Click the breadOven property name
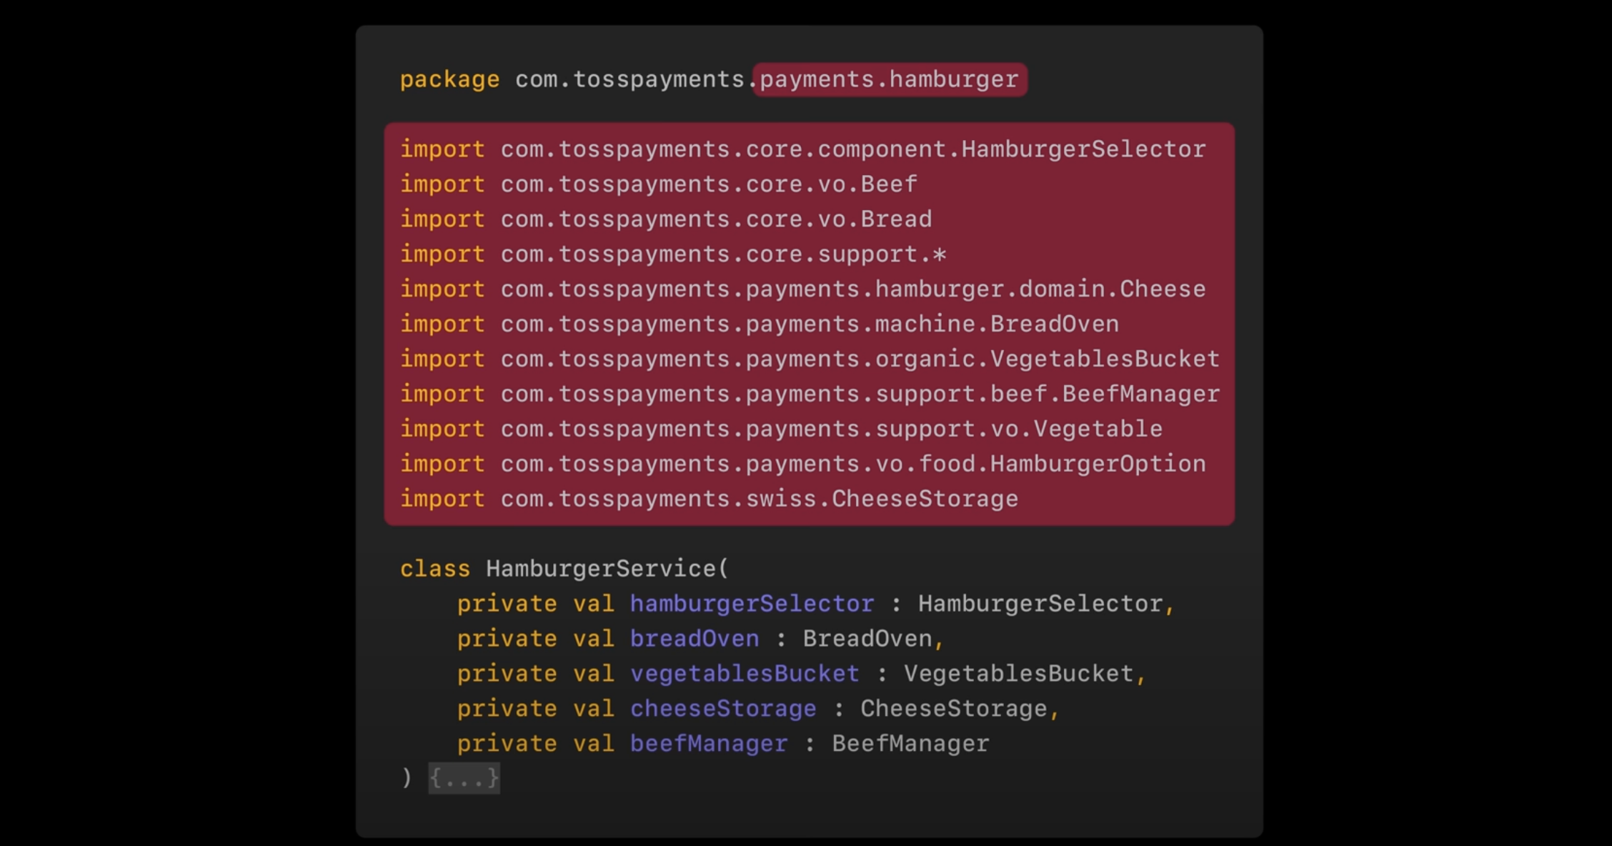This screenshot has height=846, width=1612. pos(694,639)
